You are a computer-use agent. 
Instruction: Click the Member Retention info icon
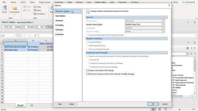tap(166, 39)
